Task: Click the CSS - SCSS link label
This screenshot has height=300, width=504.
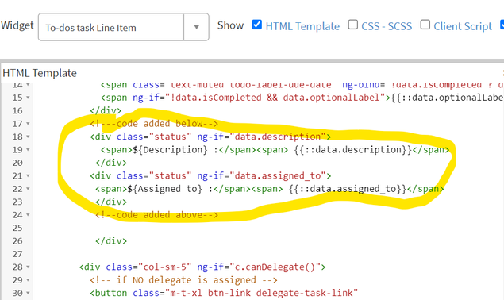Action: click(387, 26)
